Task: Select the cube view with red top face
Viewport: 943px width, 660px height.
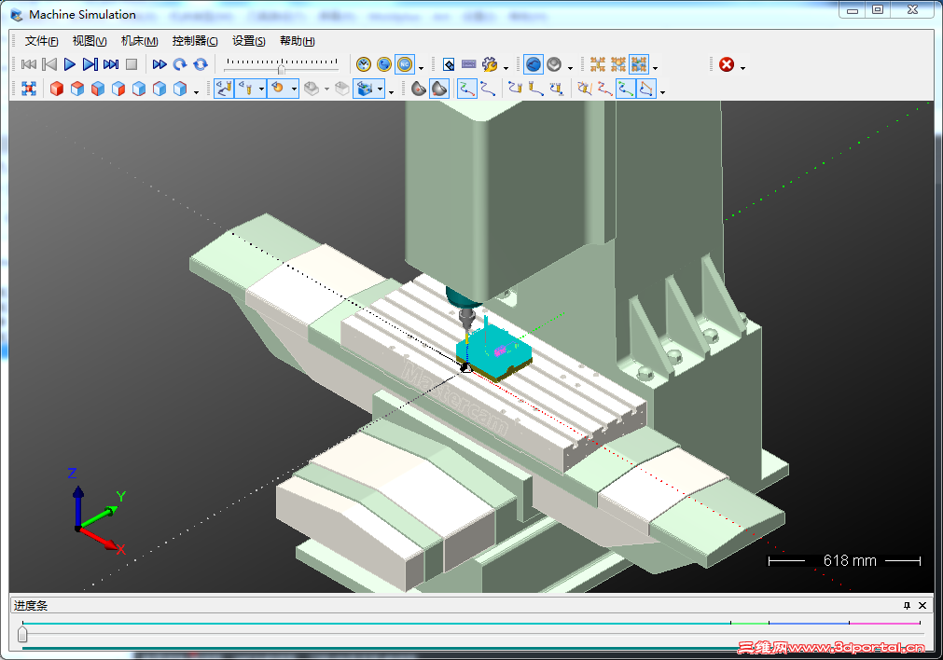Action: (x=77, y=89)
